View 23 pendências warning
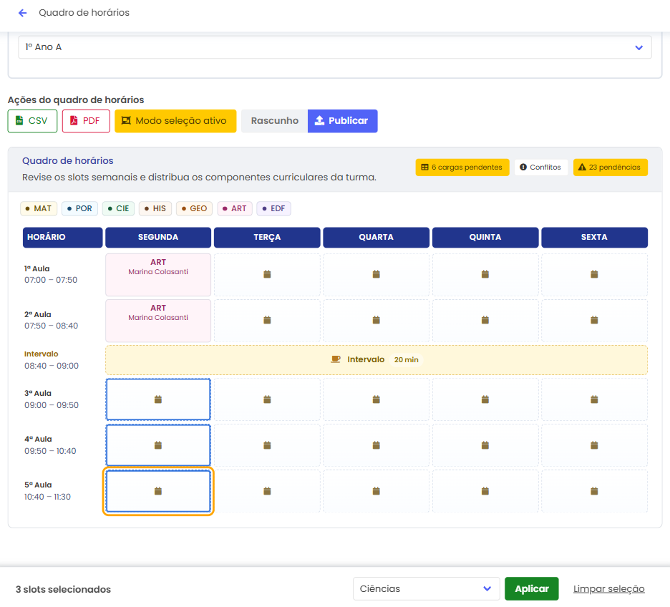 610,167
